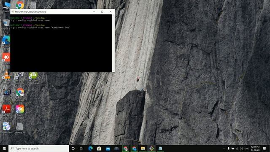Click the second git config line in the terminal
Image resolution: width=270 pixels, height=152 pixels.
point(40,27)
